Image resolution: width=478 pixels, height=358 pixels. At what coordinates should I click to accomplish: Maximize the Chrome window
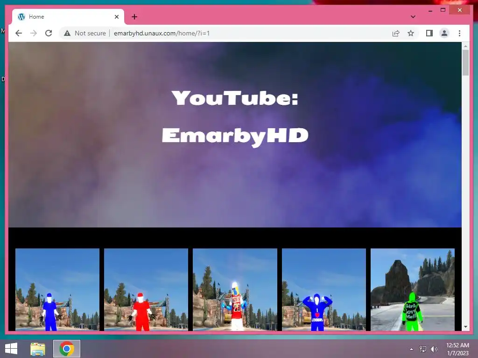click(443, 10)
